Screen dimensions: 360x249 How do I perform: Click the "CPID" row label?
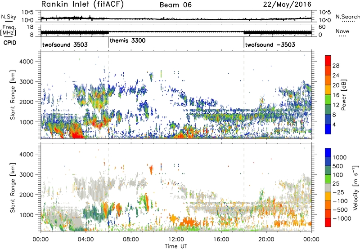pyautogui.click(x=10, y=43)
